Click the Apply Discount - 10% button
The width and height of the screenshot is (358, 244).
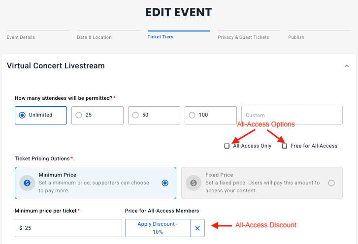(x=158, y=228)
